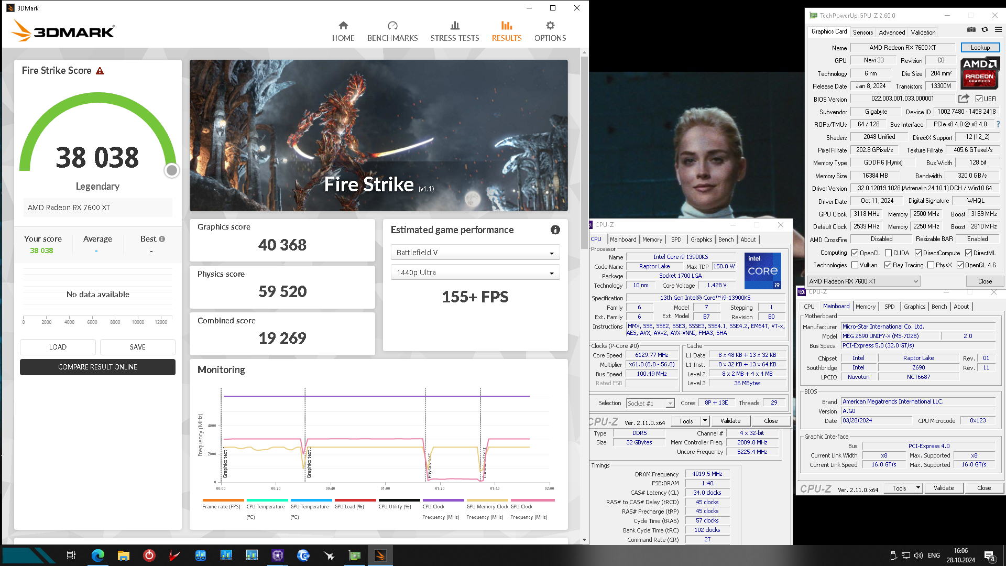The image size is (1006, 566).
Task: Open the GPU selector dropdown in GPU-Z
Action: tap(864, 281)
